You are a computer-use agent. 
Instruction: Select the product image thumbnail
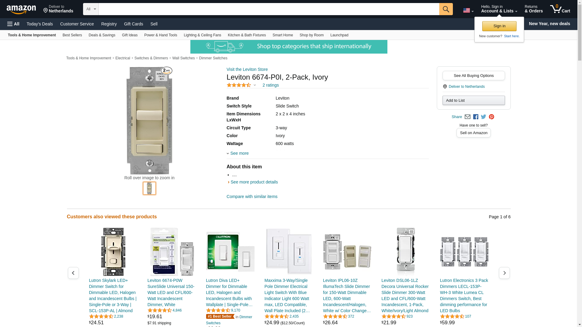pos(149,188)
